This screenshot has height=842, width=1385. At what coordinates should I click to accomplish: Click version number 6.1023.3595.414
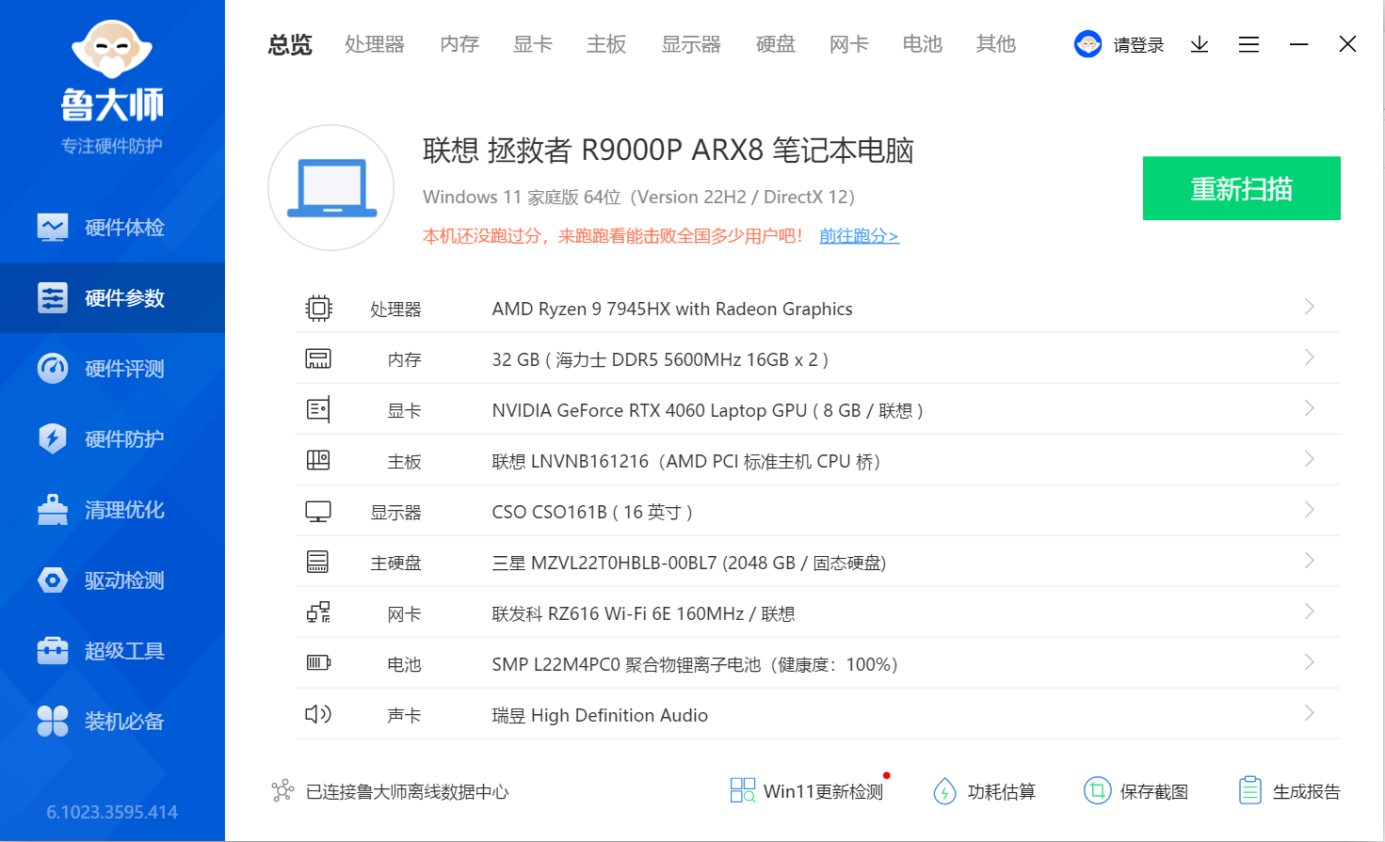coord(112,812)
